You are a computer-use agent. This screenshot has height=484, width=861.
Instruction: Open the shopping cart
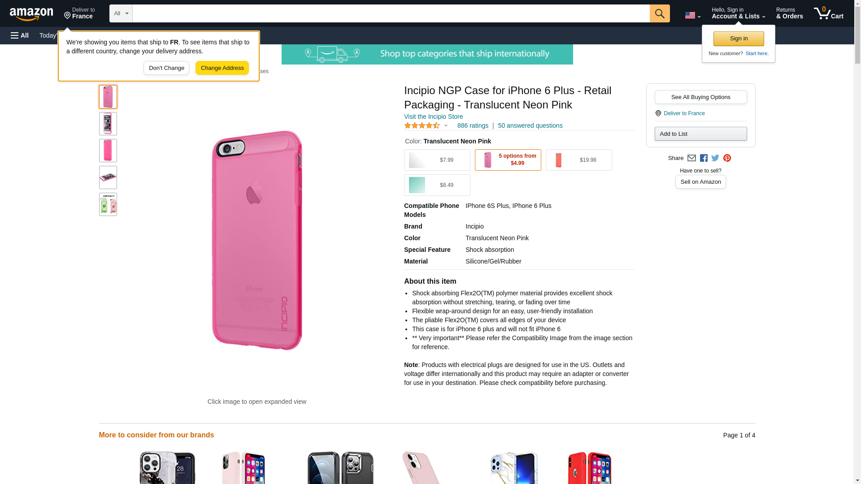(828, 13)
